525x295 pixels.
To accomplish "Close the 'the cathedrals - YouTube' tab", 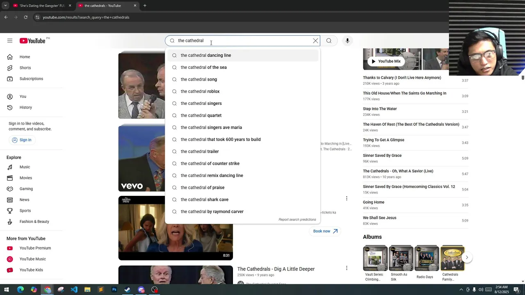I will [135, 6].
